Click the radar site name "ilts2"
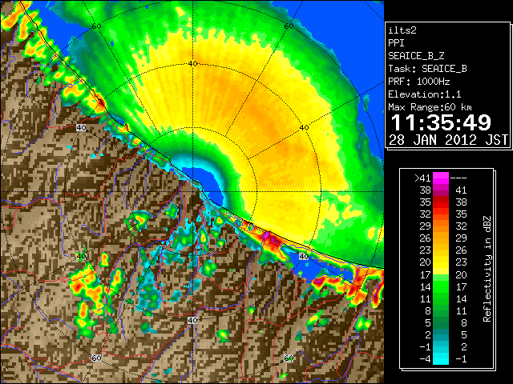 pyautogui.click(x=402, y=30)
